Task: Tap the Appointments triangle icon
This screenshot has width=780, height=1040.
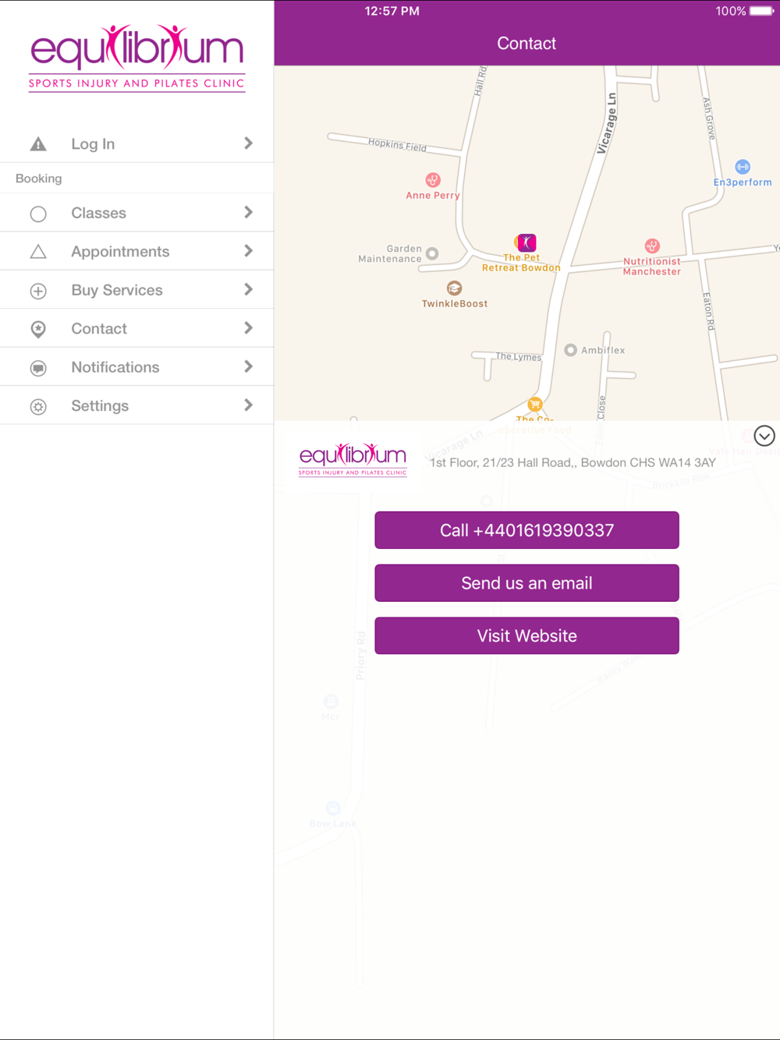Action: coord(38,252)
